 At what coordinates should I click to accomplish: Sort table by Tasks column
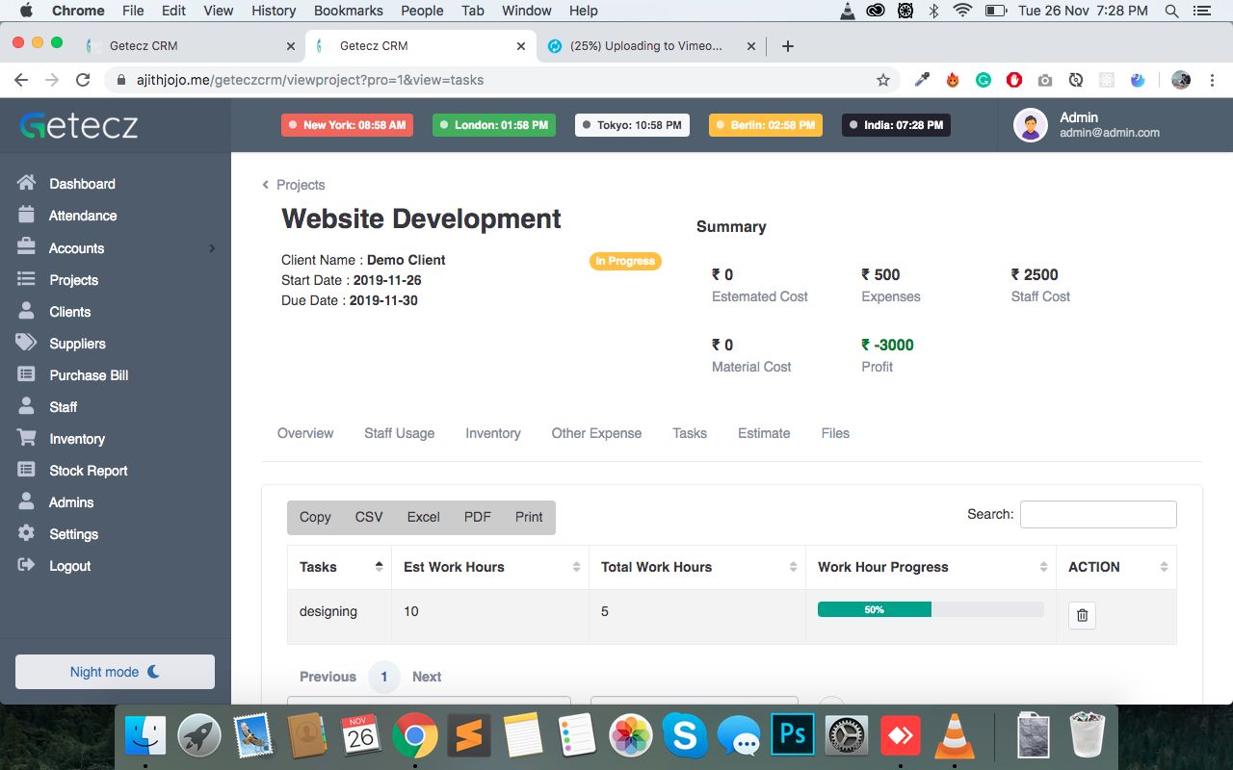pos(339,567)
